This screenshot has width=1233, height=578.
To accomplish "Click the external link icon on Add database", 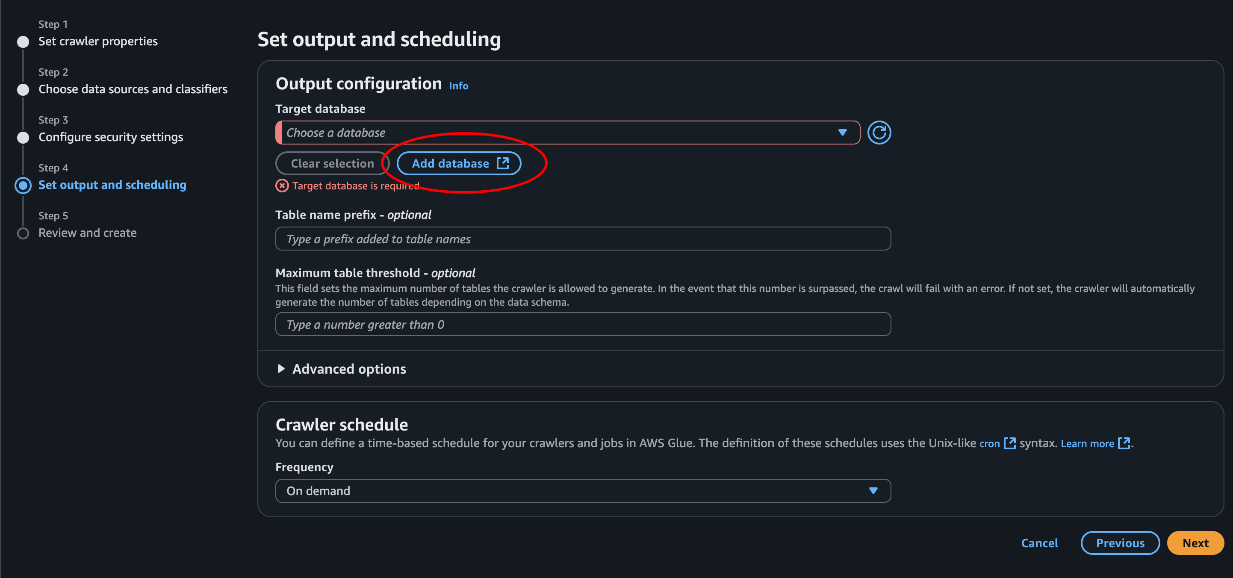I will 503,163.
